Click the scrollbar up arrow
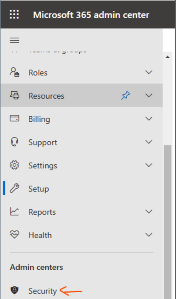176x299 pixels. click(x=167, y=57)
